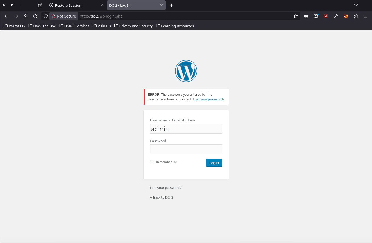
Task: Open the Extensions puzzle-piece menu
Action: [356, 16]
